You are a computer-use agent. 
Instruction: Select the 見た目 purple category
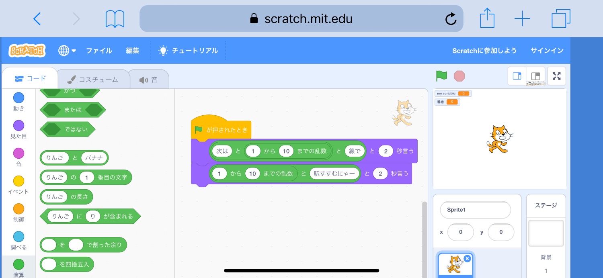[18, 129]
